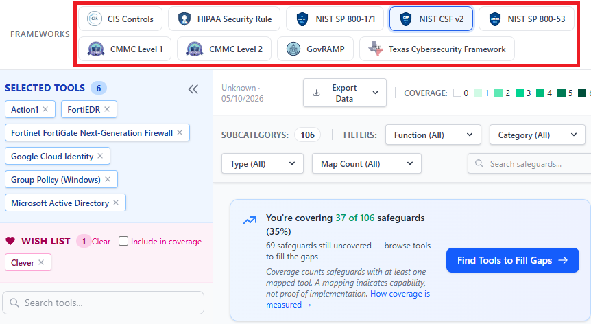This screenshot has height=324, width=591.
Task: Remove Microsoft Active Directory tool
Action: 116,202
